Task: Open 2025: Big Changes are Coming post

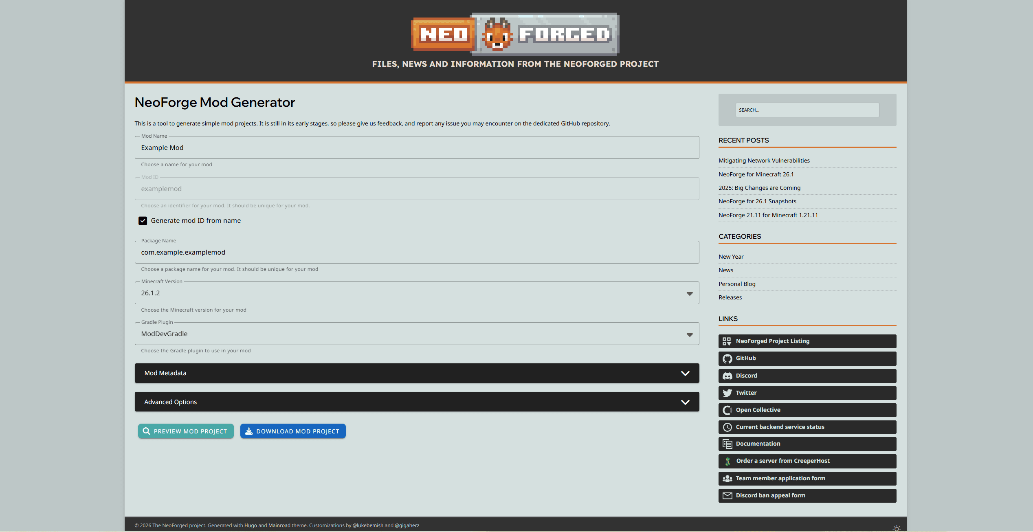Action: 759,188
